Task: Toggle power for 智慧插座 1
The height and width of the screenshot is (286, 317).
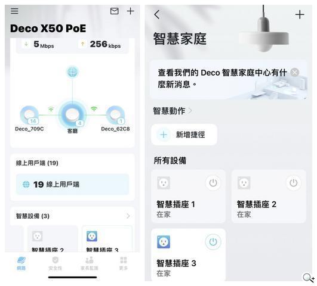Action: tap(213, 183)
